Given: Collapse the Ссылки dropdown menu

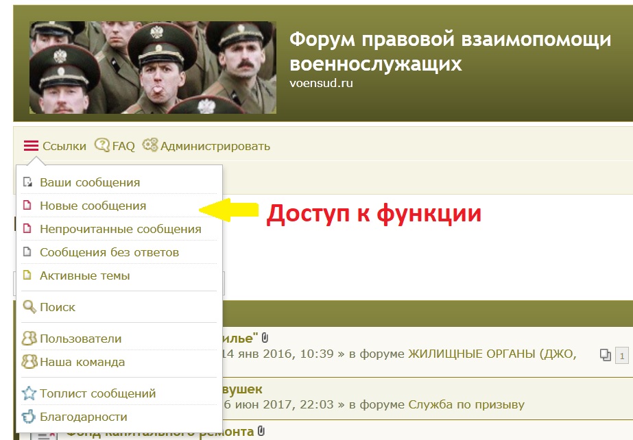Looking at the screenshot, I should pyautogui.click(x=64, y=146).
